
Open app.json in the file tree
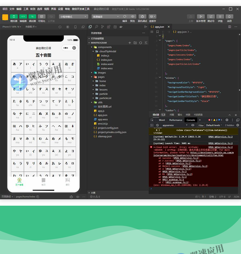[x=102, y=115]
